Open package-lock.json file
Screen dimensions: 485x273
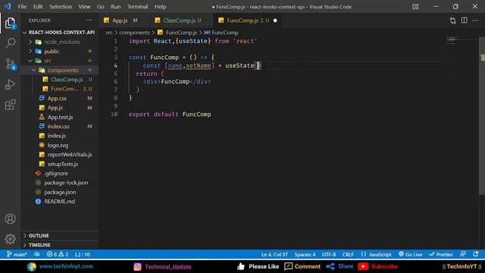59,183
